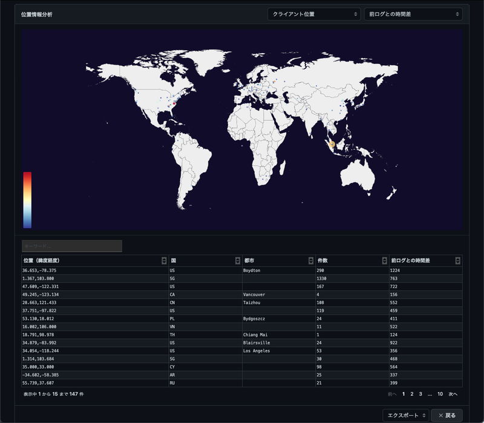Open the クライアント位置 dropdown

(314, 14)
